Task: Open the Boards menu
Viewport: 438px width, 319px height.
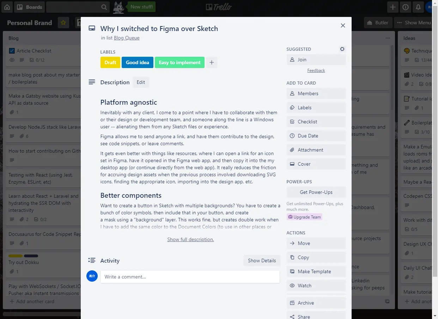Action: [x=30, y=7]
